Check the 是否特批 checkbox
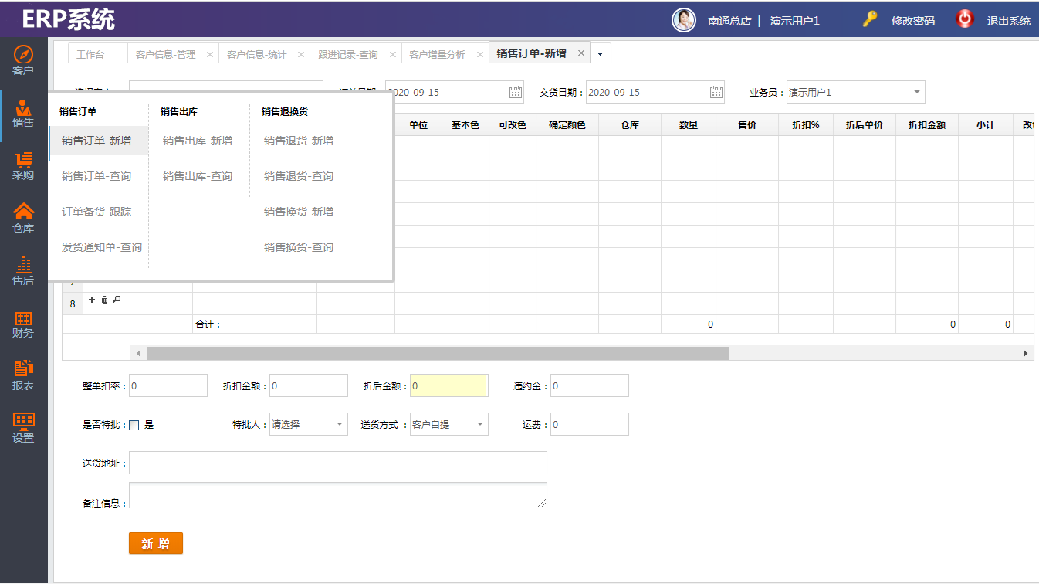1039x584 pixels. (134, 425)
